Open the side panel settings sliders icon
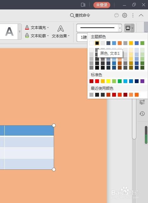The height and width of the screenshot is (203, 148). click(x=142, y=102)
